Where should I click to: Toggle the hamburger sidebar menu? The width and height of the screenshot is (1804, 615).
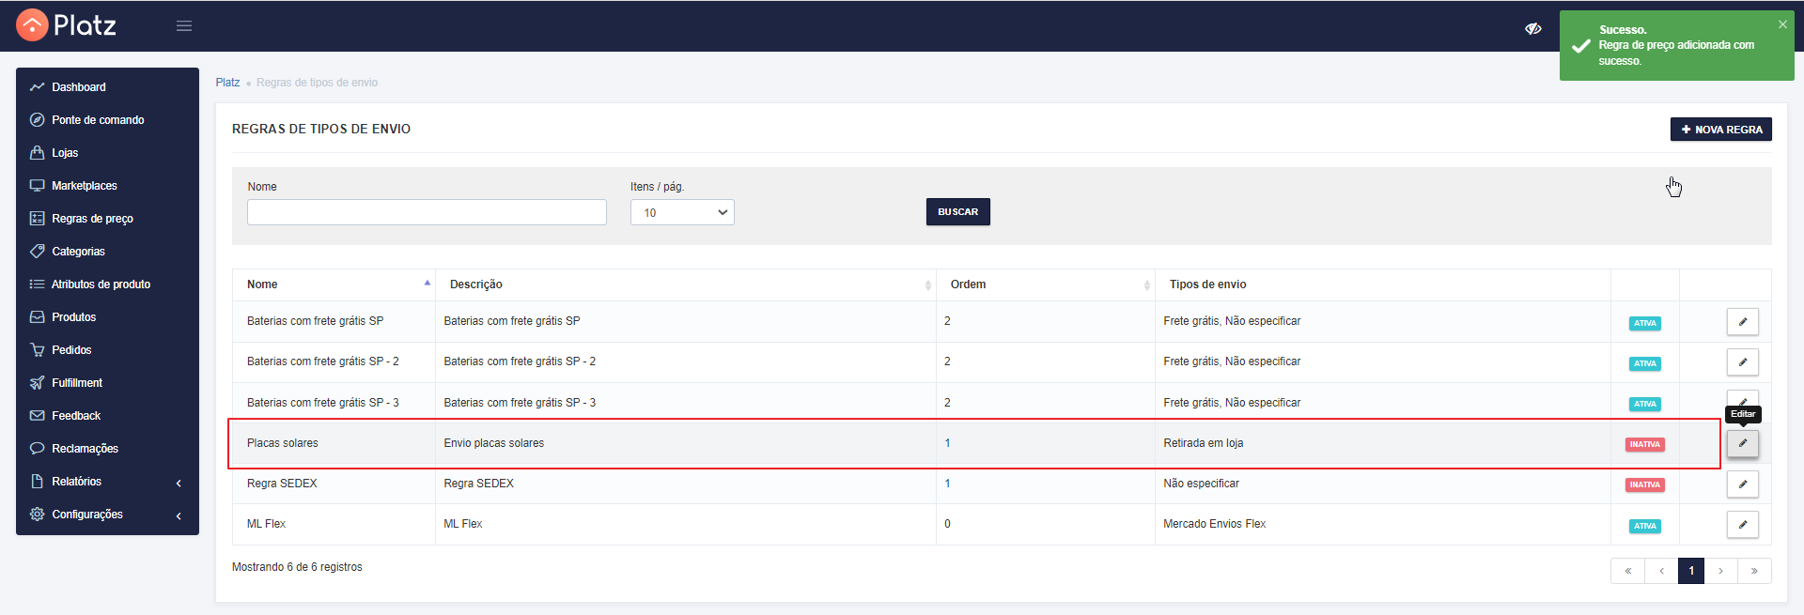tap(184, 26)
